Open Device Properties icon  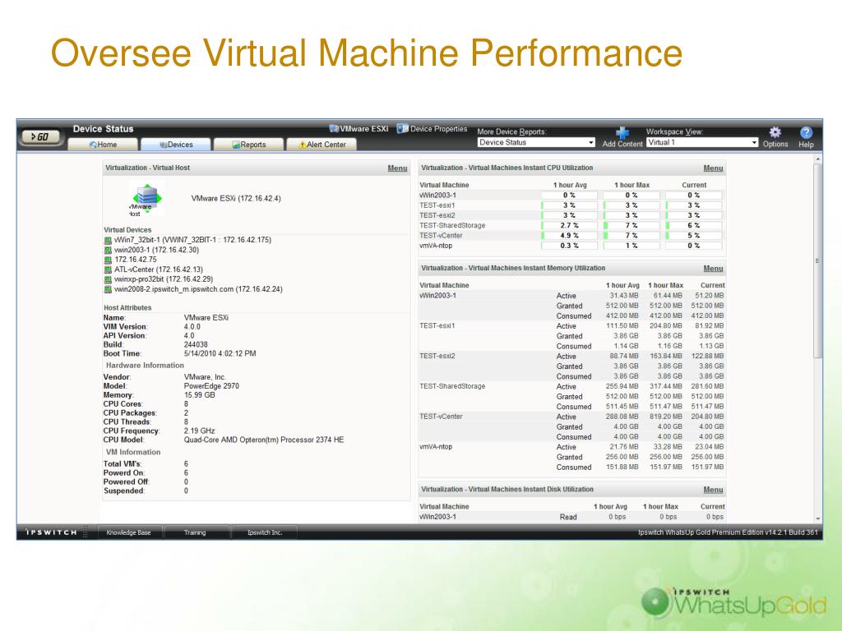[402, 129]
